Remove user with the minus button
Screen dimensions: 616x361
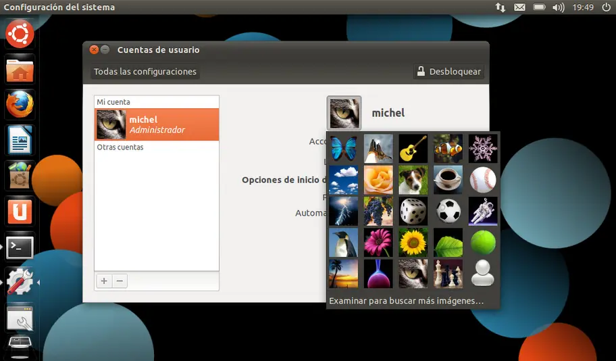click(x=120, y=281)
